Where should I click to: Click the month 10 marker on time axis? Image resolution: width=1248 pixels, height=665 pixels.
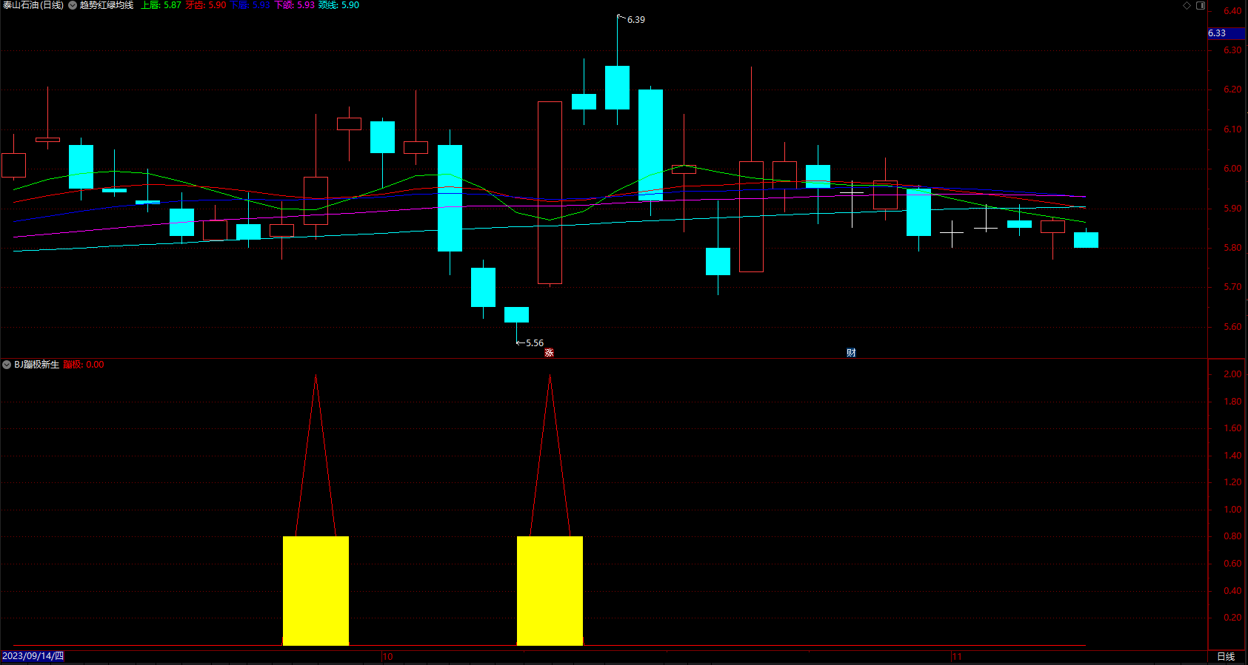387,657
